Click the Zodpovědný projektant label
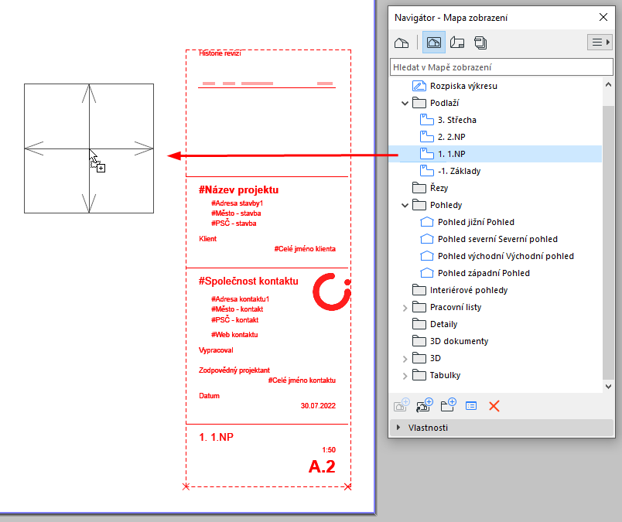The height and width of the screenshot is (522, 622). coord(234,370)
